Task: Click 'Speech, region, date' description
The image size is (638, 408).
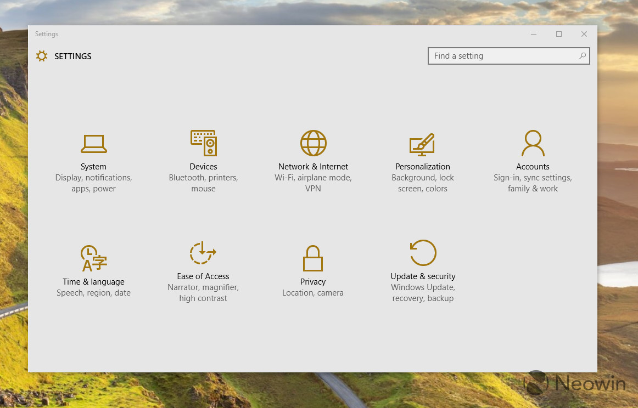Action: [x=93, y=293]
